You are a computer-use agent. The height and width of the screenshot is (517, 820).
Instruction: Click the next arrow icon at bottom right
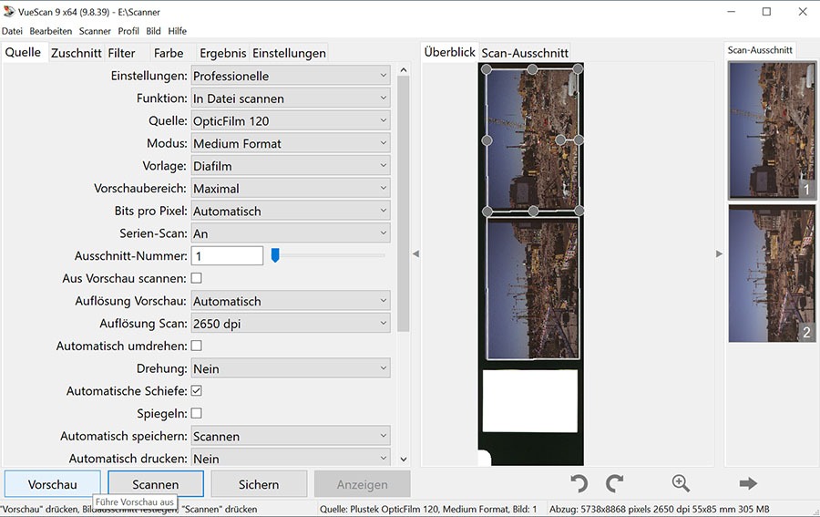coord(748,483)
